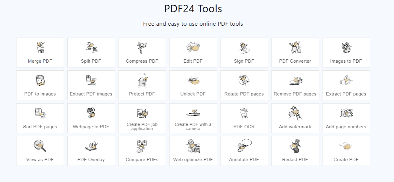
Task: Open the Webpage to PDF text link
Action: (x=91, y=127)
